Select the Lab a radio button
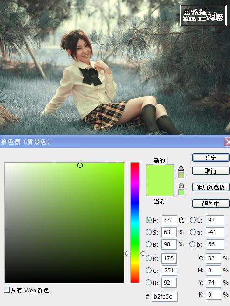This screenshot has height=306, width=230. click(193, 232)
